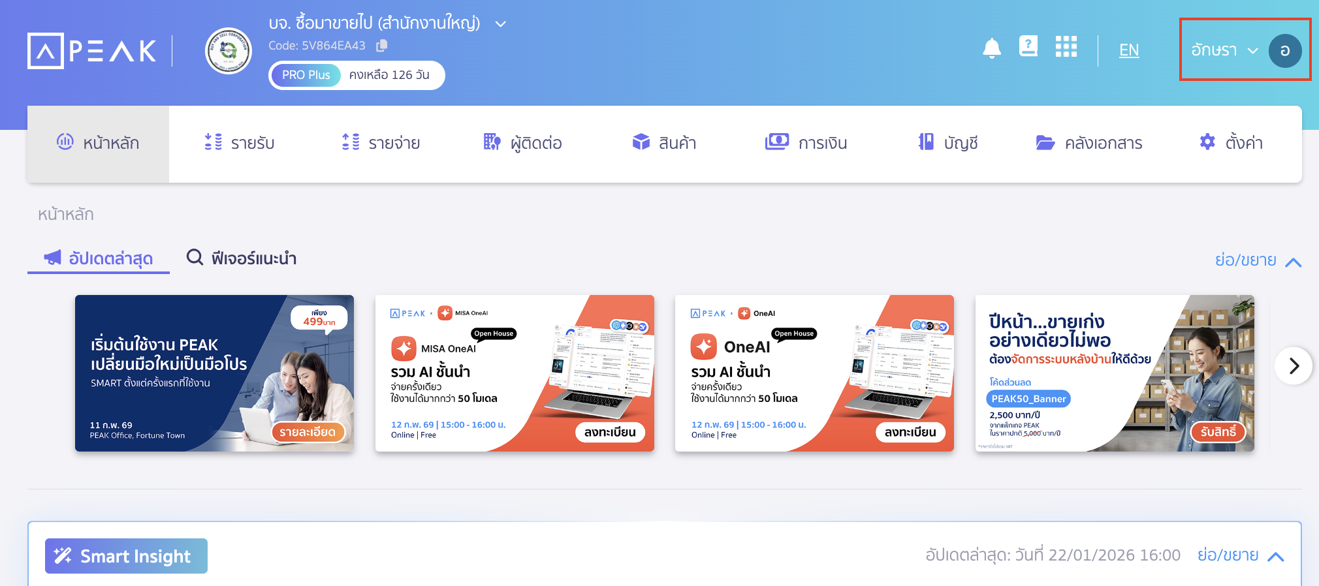Open the ตั้งค่า settings menu
1319x586 pixels.
coord(1231,143)
